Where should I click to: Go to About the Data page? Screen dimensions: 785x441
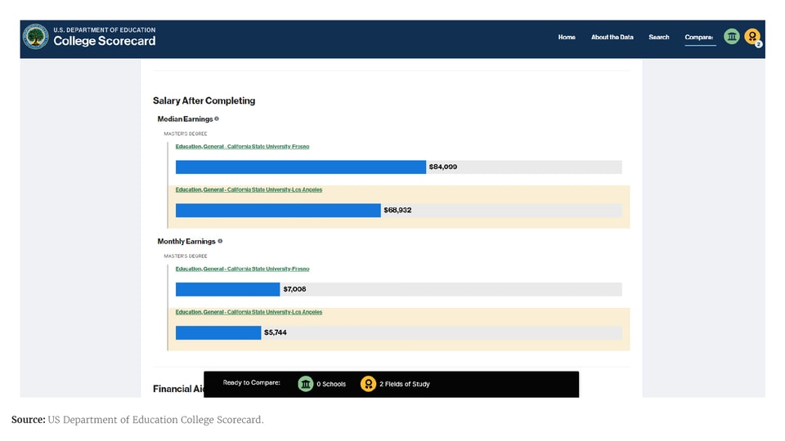click(x=612, y=37)
